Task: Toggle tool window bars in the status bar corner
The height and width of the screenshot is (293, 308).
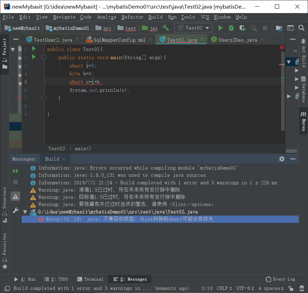Action: pos(7,288)
